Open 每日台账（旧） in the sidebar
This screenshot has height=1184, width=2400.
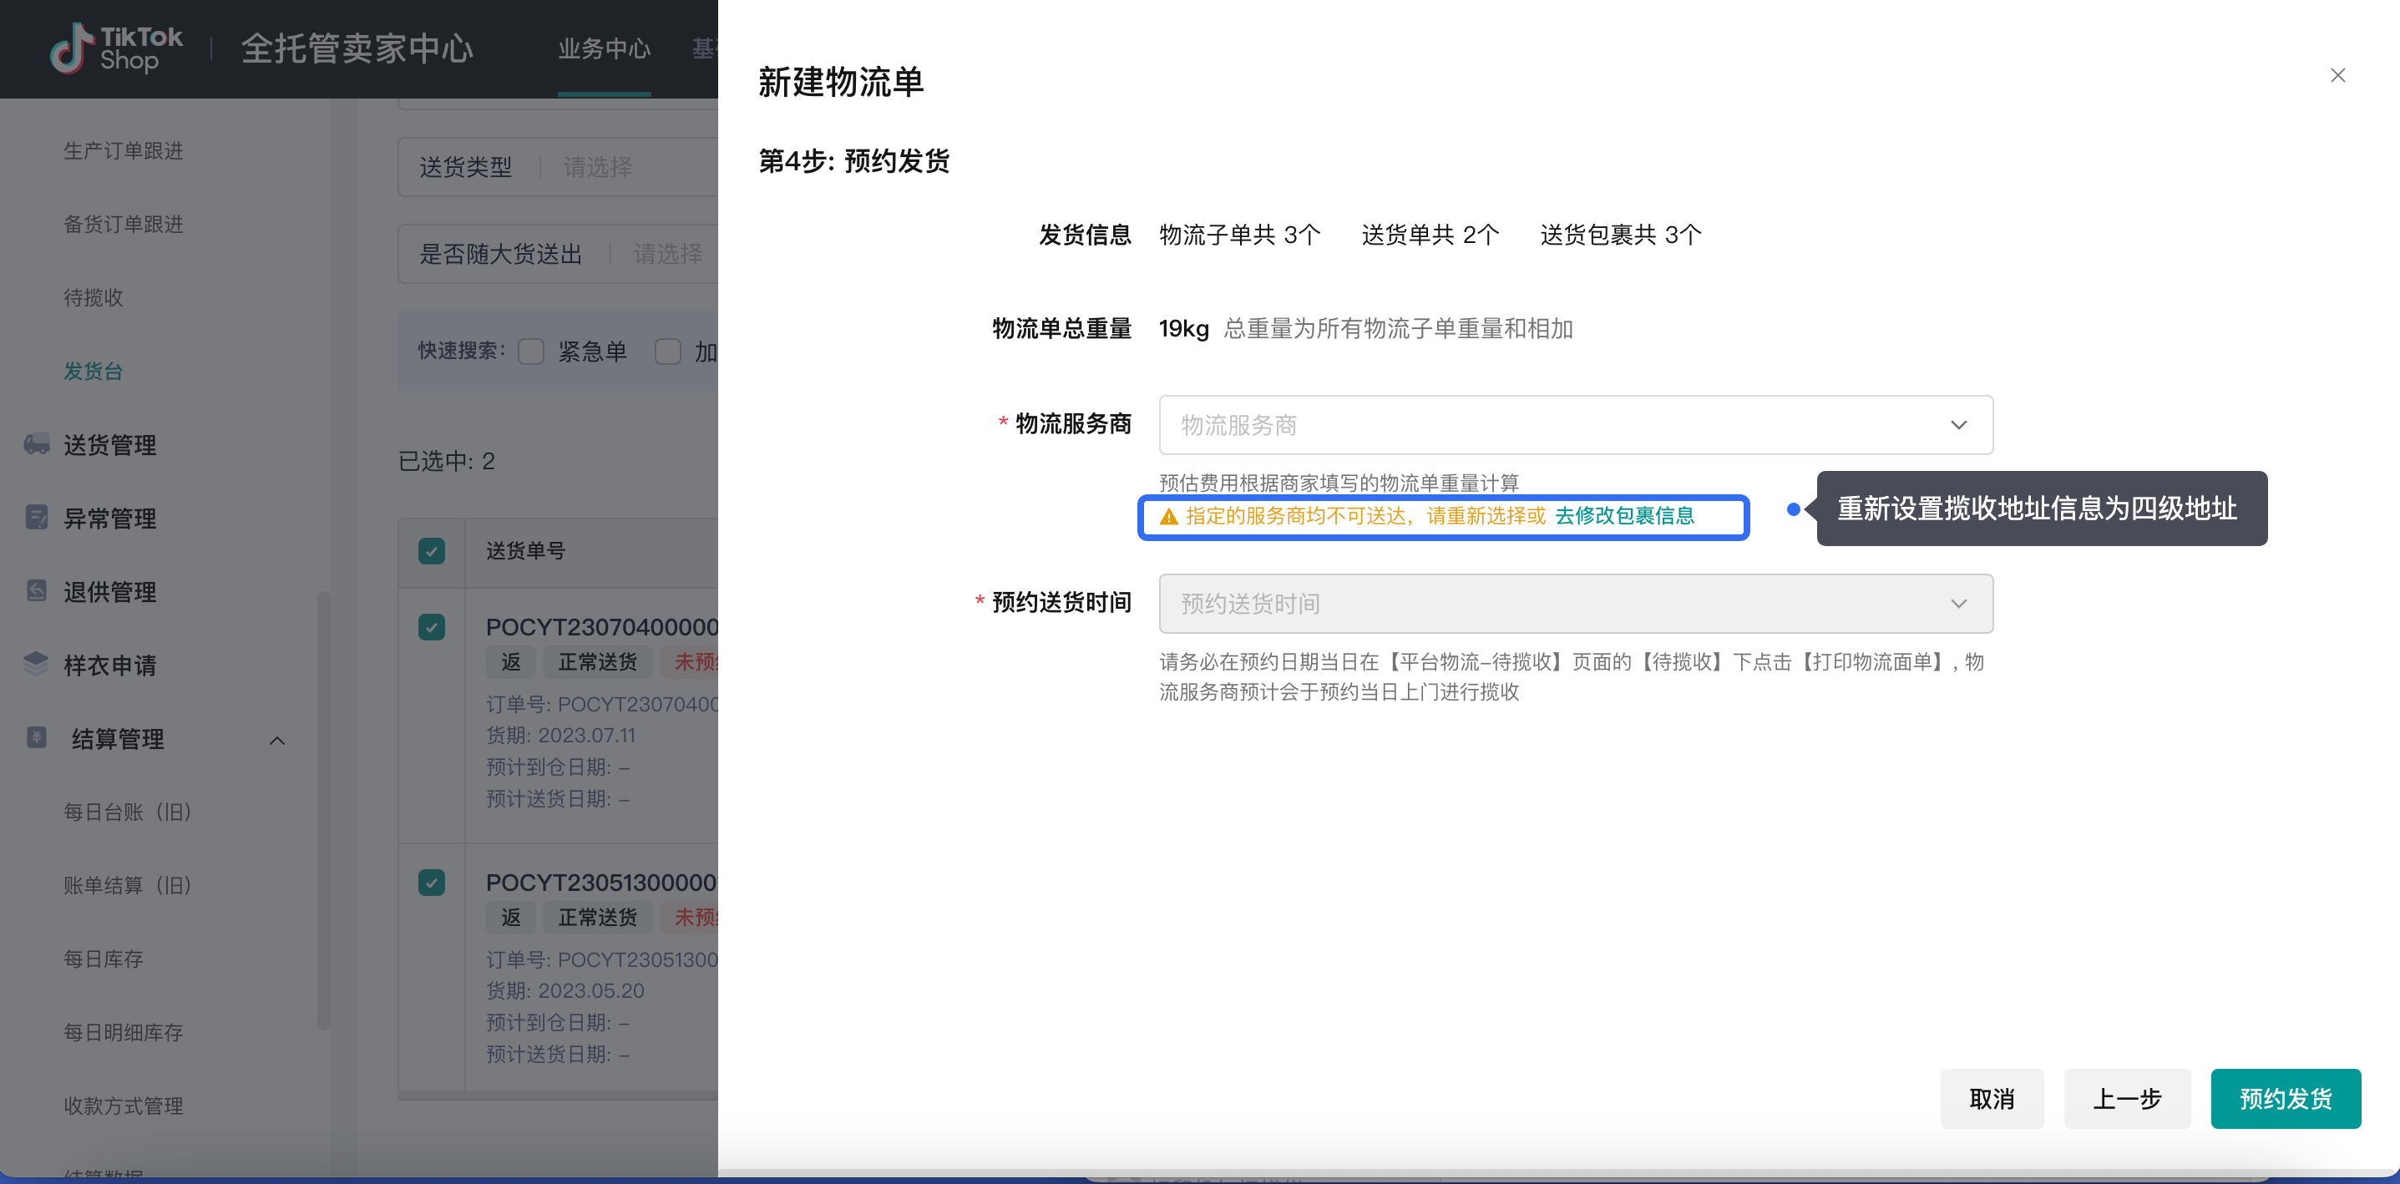(127, 812)
